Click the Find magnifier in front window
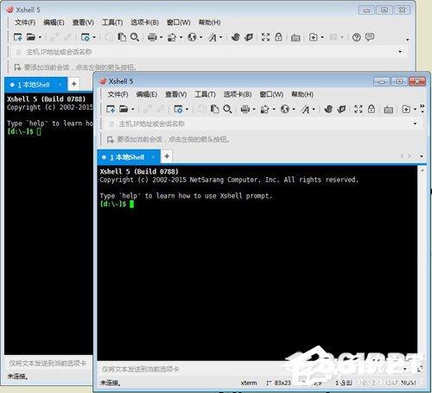The image size is (432, 393). tap(227, 109)
